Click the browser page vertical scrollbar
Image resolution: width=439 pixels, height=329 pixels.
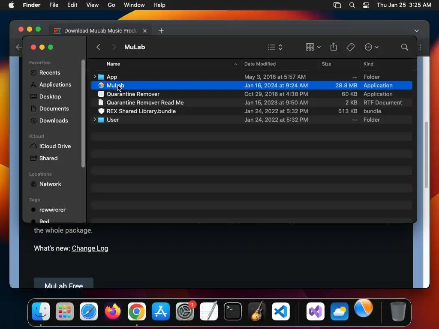coord(427,155)
